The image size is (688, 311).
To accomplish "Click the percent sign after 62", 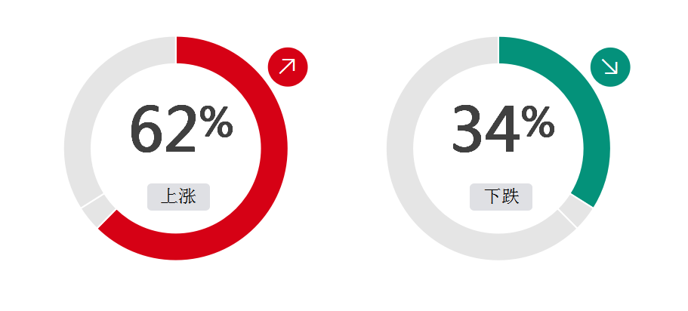I will click(216, 122).
